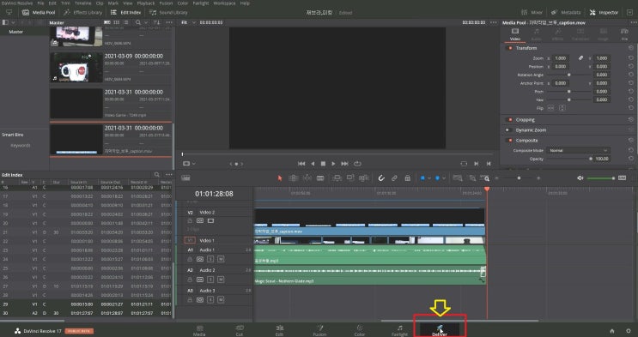Lock the Video 2 track

pos(190,220)
